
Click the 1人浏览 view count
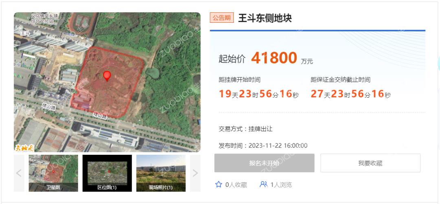pyautogui.click(x=281, y=184)
